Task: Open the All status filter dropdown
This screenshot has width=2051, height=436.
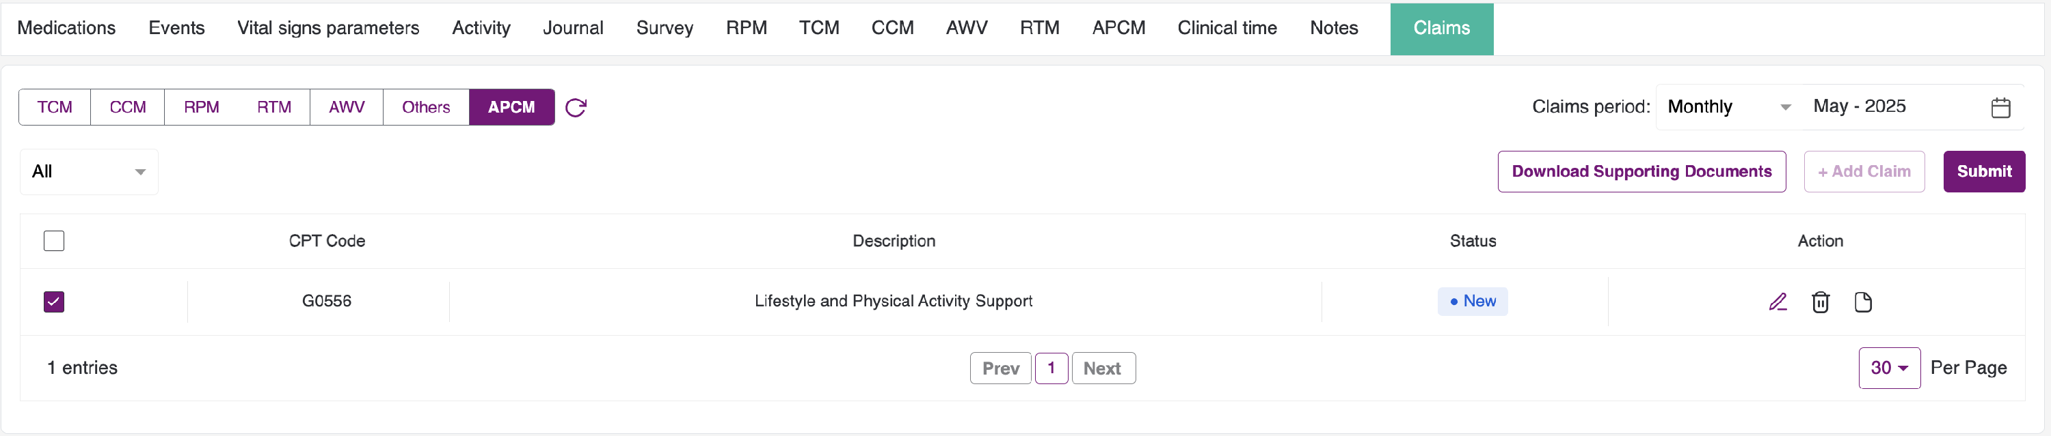Action: click(88, 171)
